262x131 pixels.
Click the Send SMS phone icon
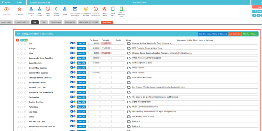(x=113, y=9)
